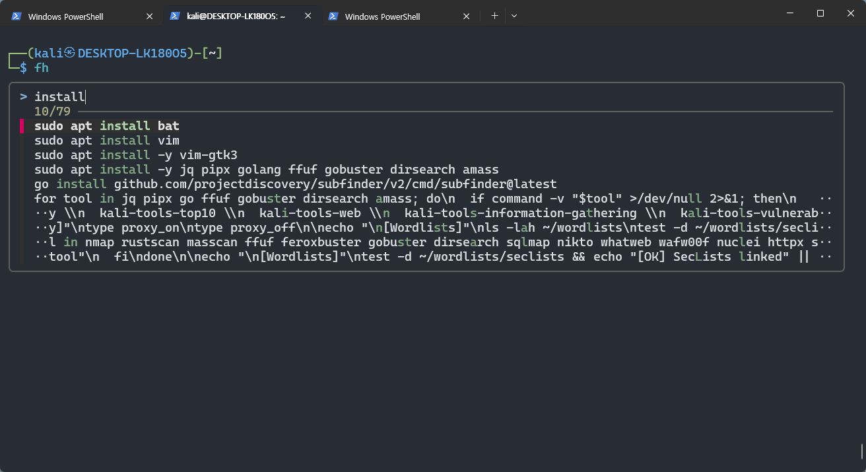Click the terminal scrollbar thumb

pyautogui.click(x=862, y=452)
